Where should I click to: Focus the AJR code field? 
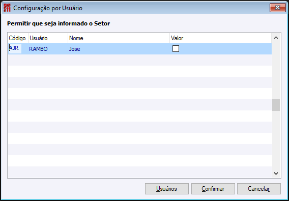click(x=15, y=49)
